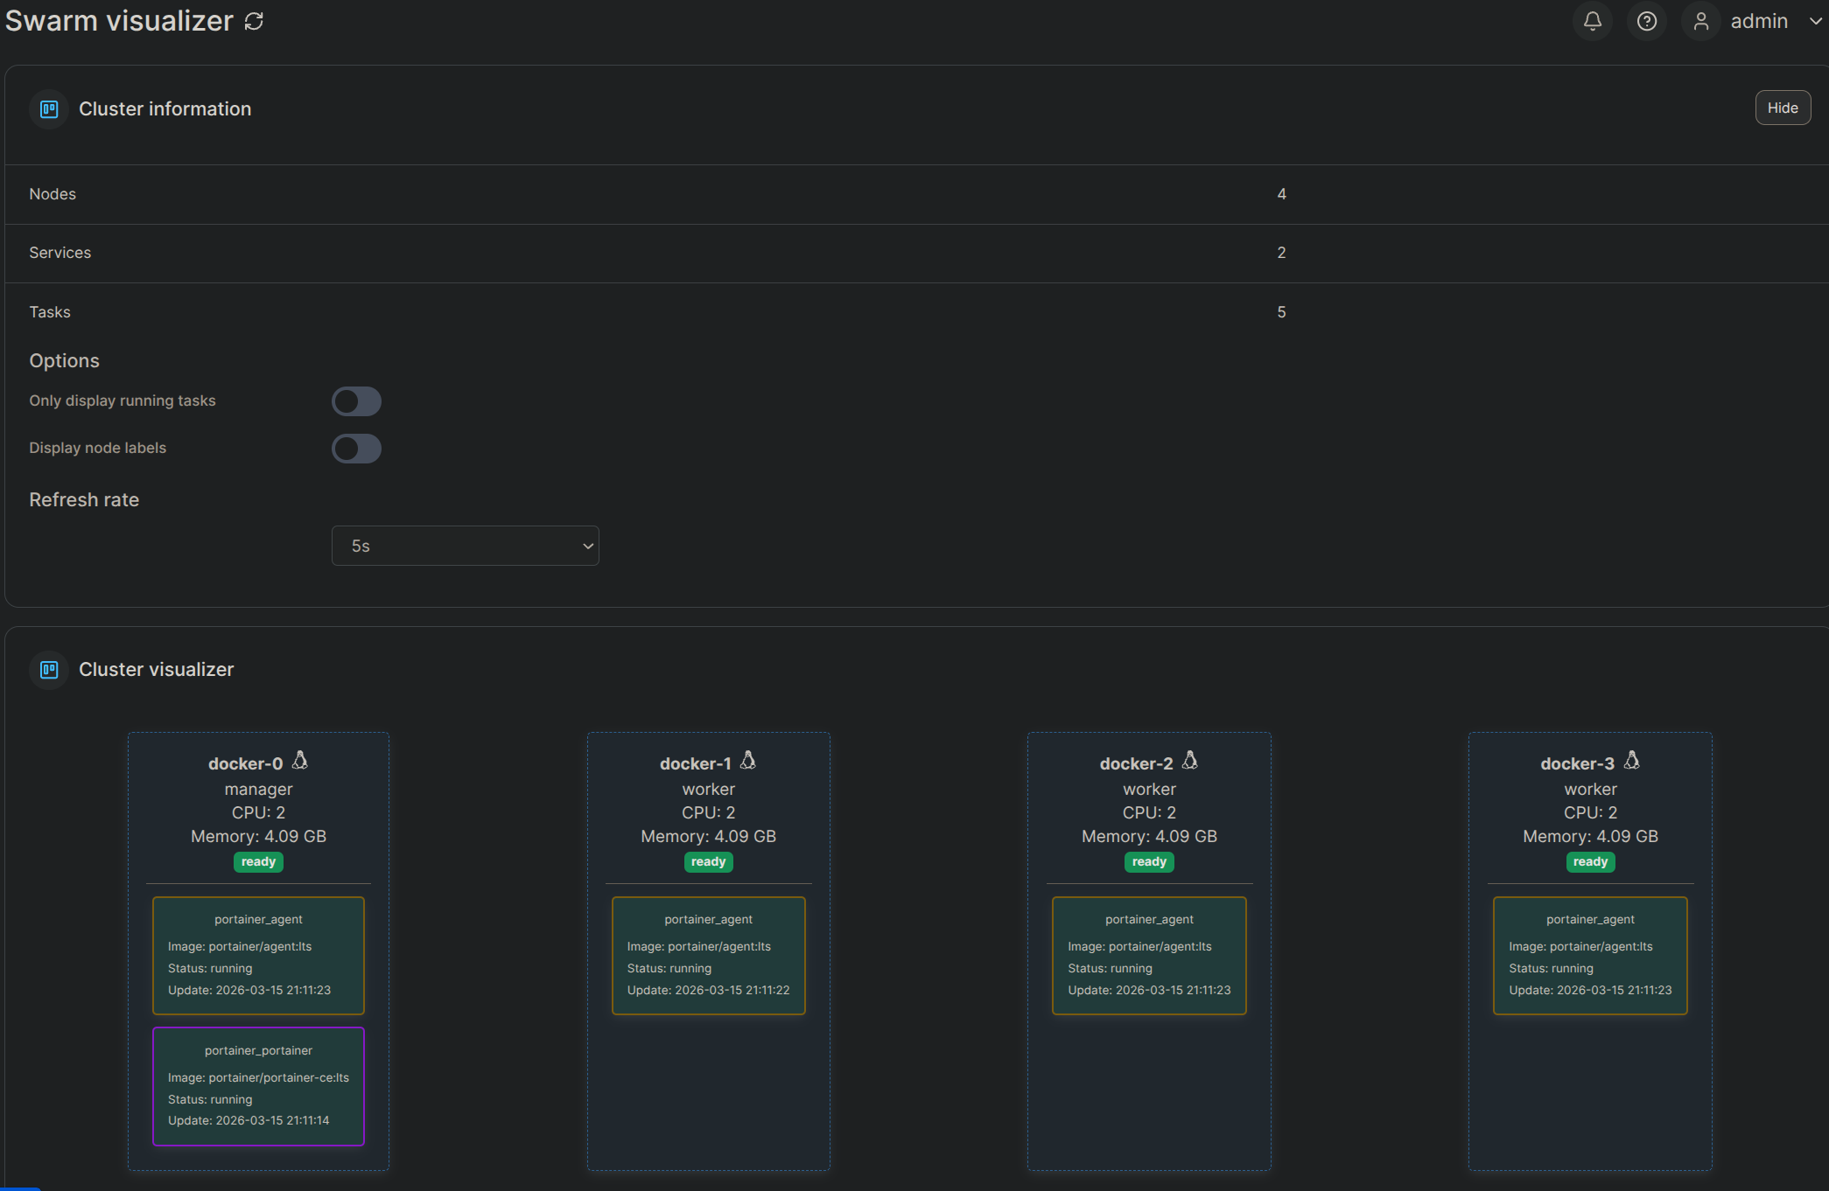
Task: Open the Refresh rate 5s dropdown
Action: coord(465,546)
